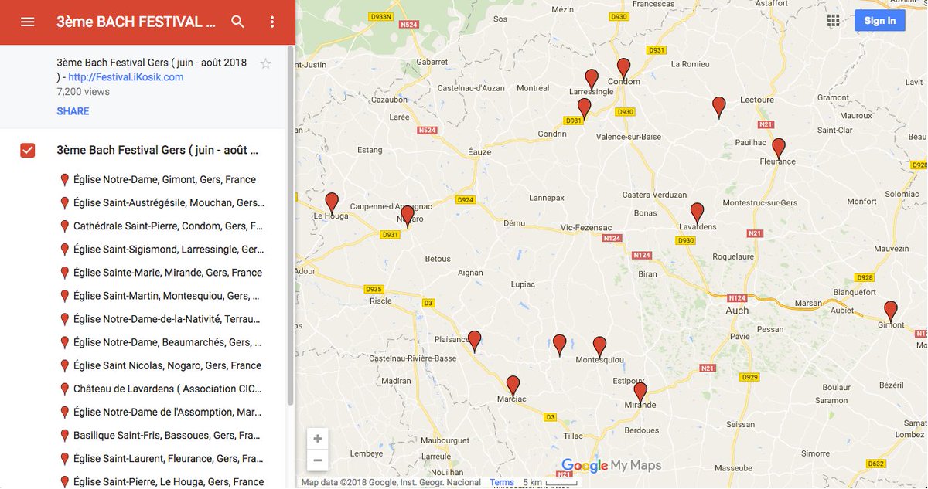Image resolution: width=928 pixels, height=489 pixels.
Task: Click the red pin beside Mirande list entry
Action: 65,273
